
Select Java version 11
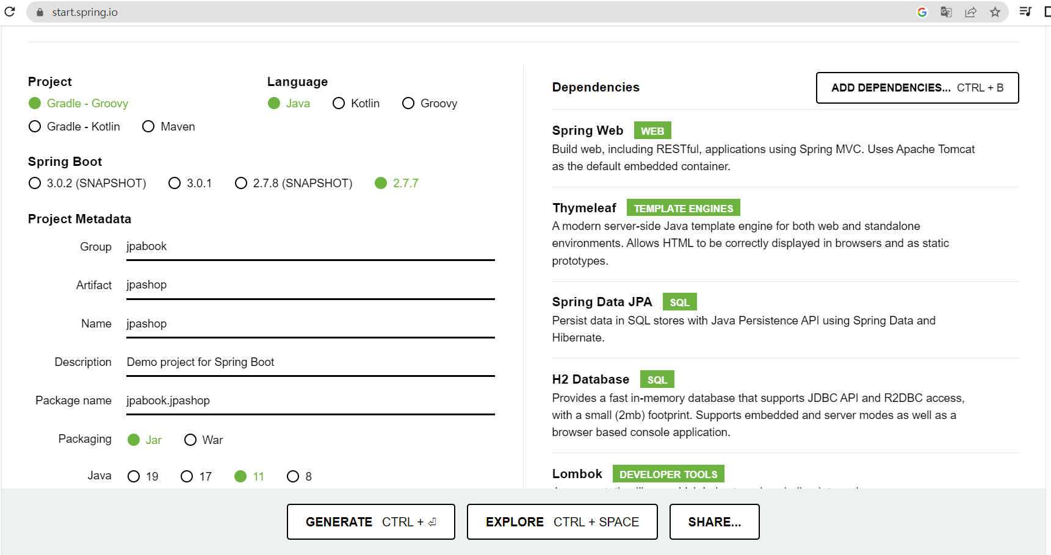click(x=249, y=476)
